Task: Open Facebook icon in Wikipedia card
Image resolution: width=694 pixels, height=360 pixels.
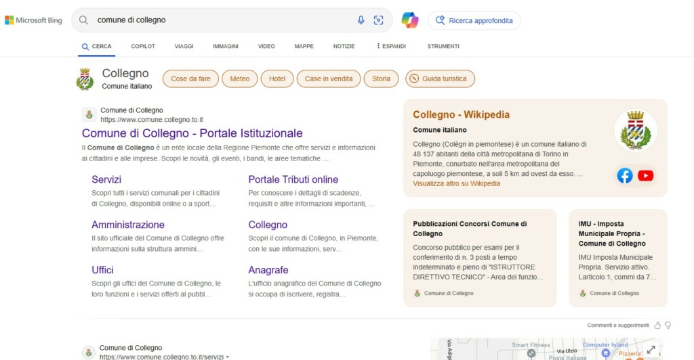Action: pos(625,176)
